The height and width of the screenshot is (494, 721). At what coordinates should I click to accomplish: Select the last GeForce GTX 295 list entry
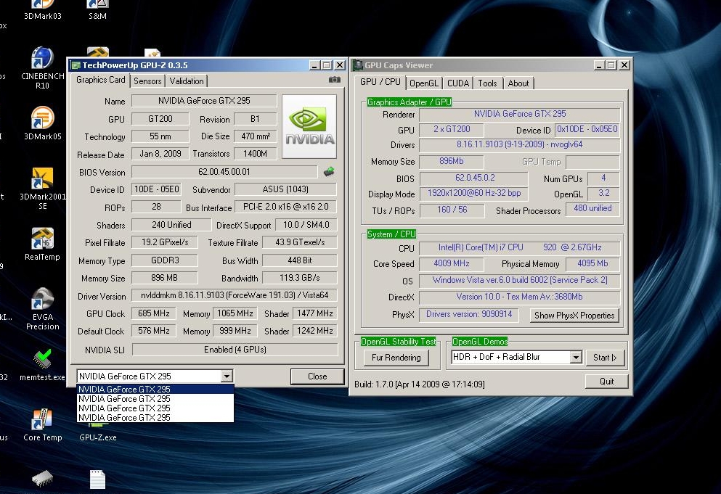124,418
